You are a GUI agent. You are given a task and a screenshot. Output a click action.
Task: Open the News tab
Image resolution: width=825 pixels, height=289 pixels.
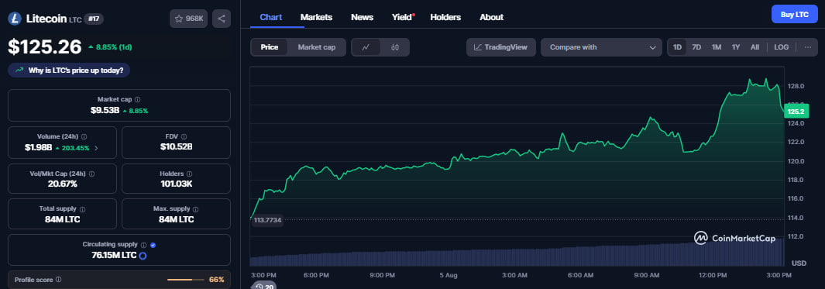362,17
